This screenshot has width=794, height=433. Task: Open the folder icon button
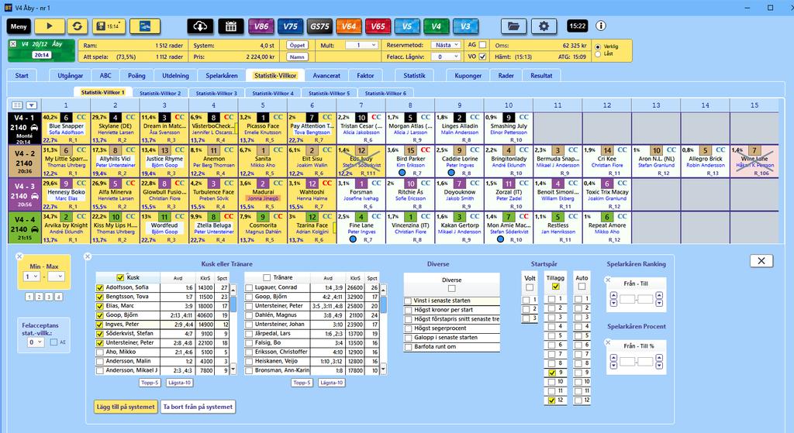(513, 26)
